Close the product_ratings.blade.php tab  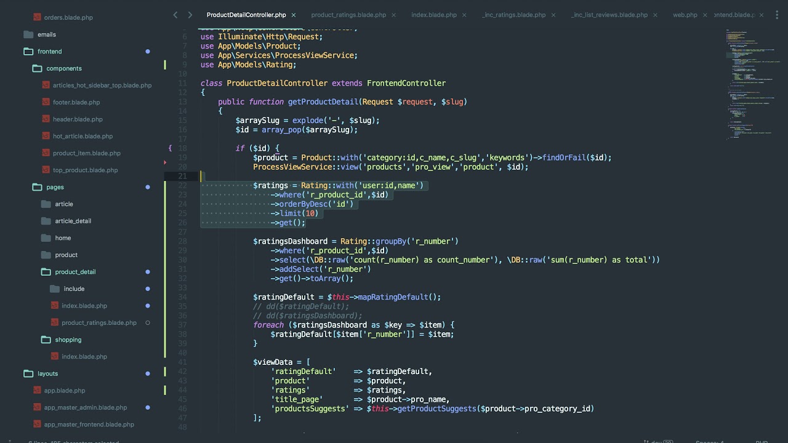pyautogui.click(x=394, y=15)
